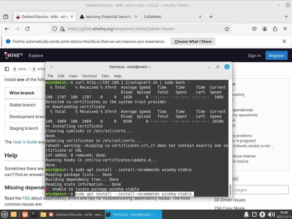Launch terminal from taskbar launcher

(x=34, y=214)
